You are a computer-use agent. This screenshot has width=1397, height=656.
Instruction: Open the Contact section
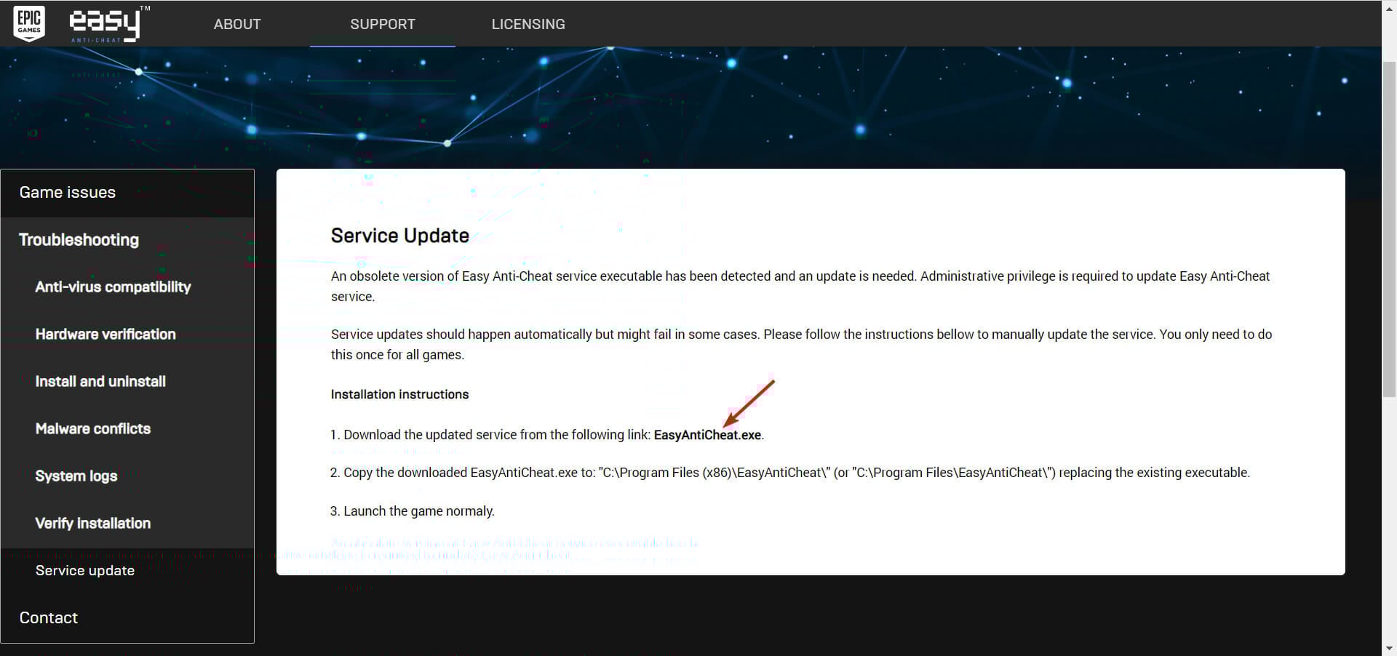49,617
